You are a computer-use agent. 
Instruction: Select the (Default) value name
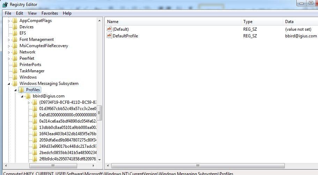click(x=121, y=29)
